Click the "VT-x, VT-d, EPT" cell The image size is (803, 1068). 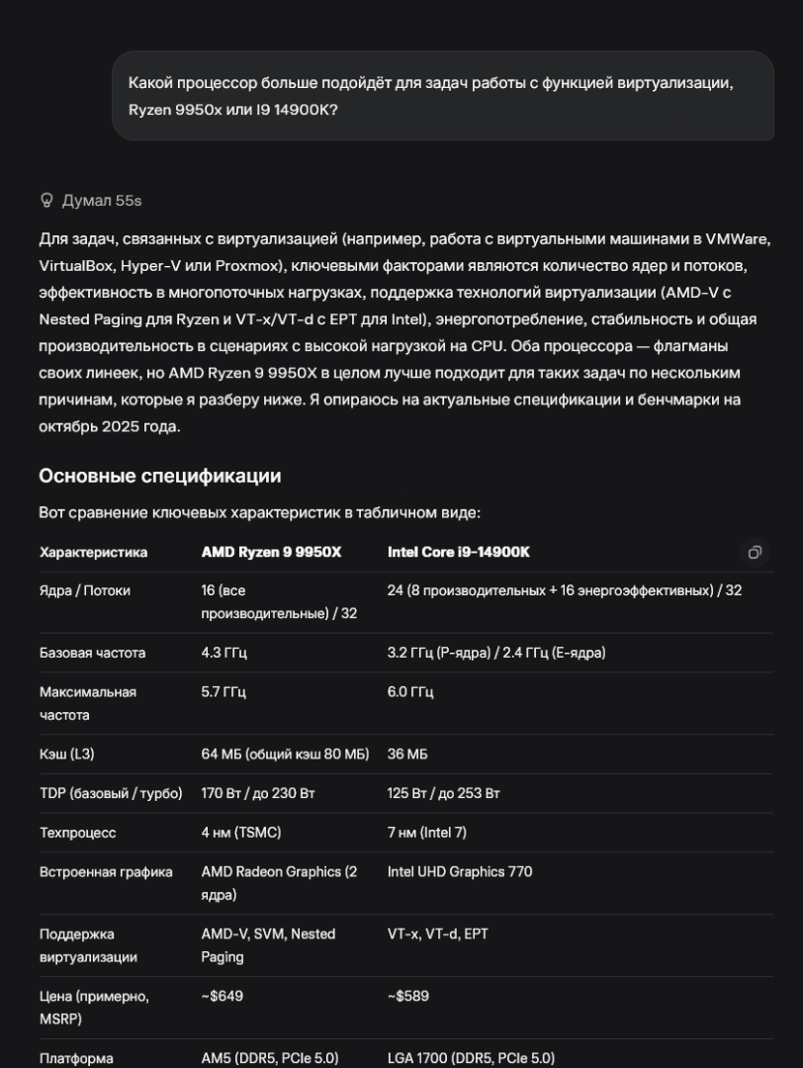438,934
